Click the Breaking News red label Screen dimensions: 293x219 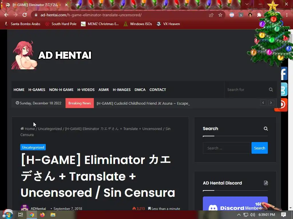[x=80, y=103]
